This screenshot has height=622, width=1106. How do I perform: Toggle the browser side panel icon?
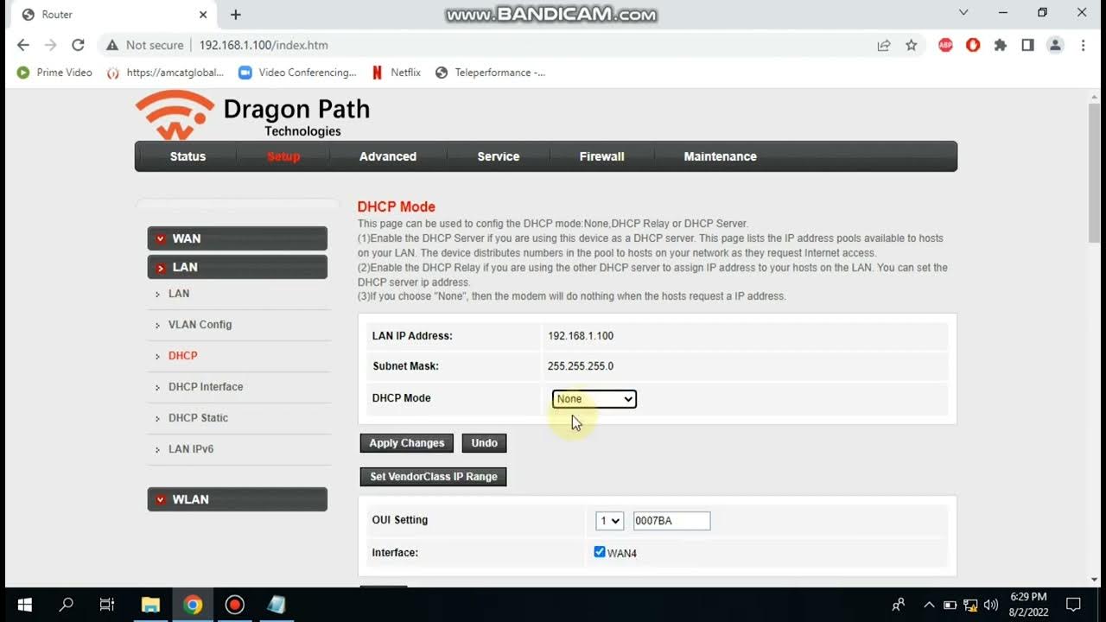(1027, 45)
